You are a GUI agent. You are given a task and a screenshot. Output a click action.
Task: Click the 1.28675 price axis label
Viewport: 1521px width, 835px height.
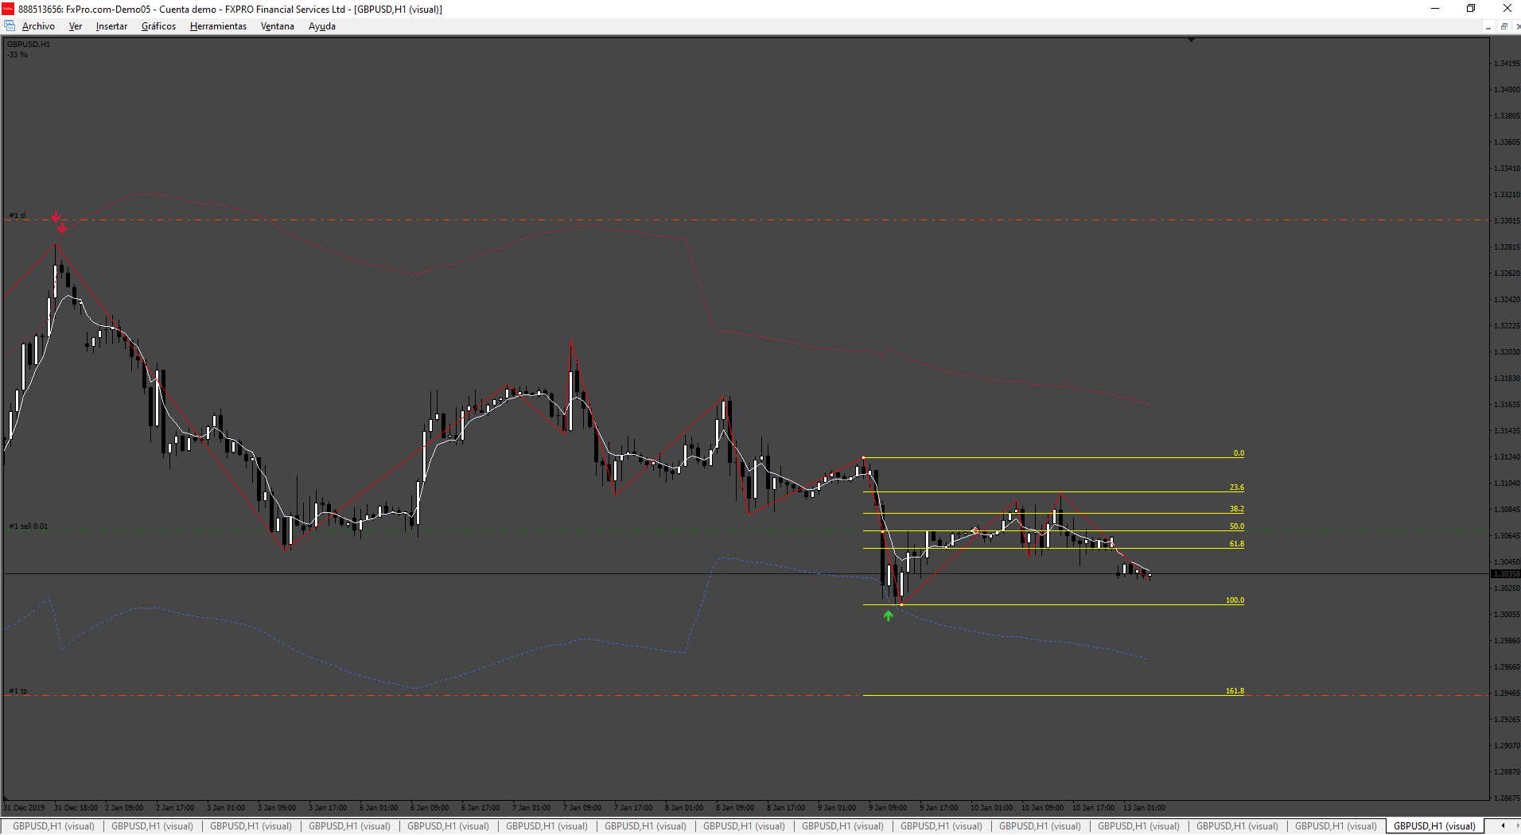[x=1507, y=798]
